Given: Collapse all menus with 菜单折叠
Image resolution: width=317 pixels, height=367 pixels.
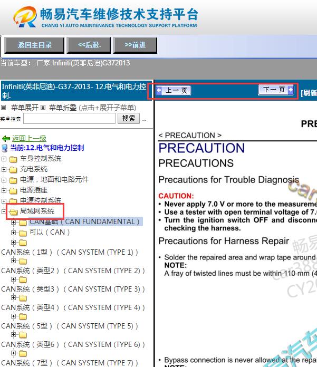Looking at the screenshot, I should 63,108.
